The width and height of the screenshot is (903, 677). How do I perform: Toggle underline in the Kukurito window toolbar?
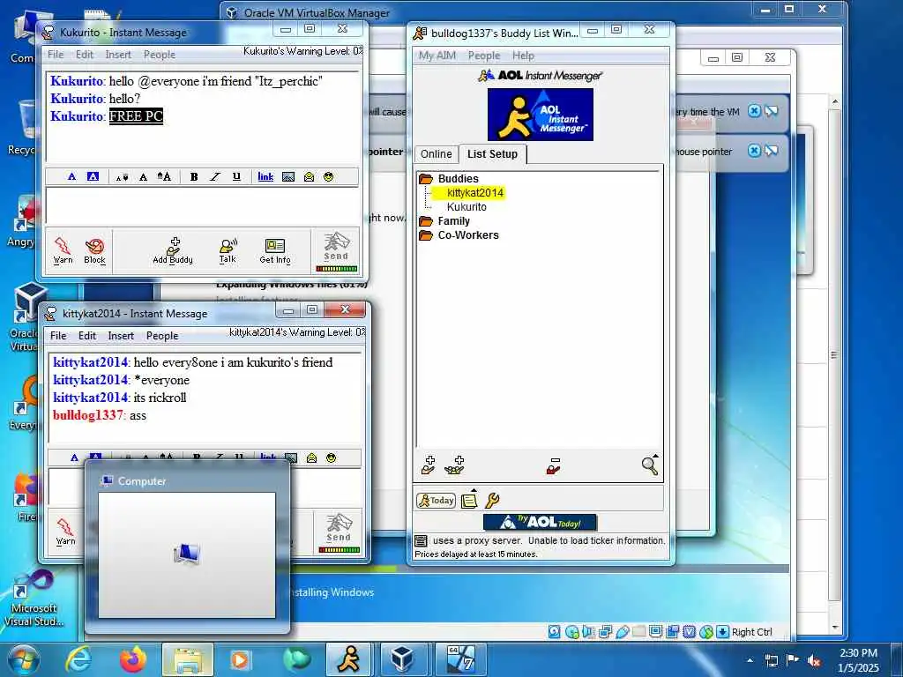pos(236,176)
